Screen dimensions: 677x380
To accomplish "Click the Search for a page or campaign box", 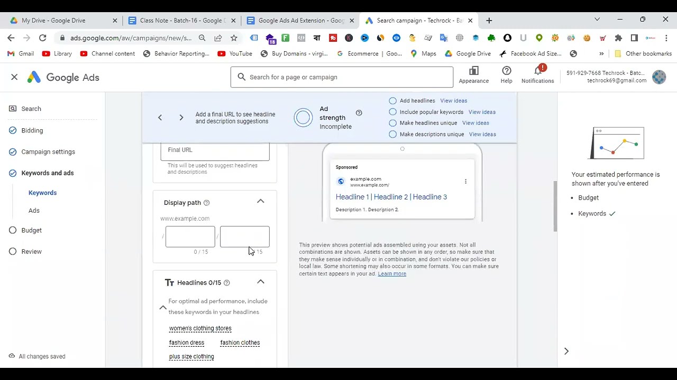I will pyautogui.click(x=342, y=77).
